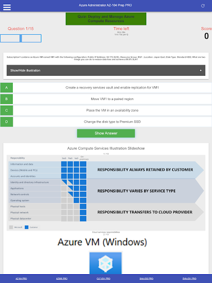Click the shared responsibility illustration slide
Screen dimensions: 212x283
point(106,193)
